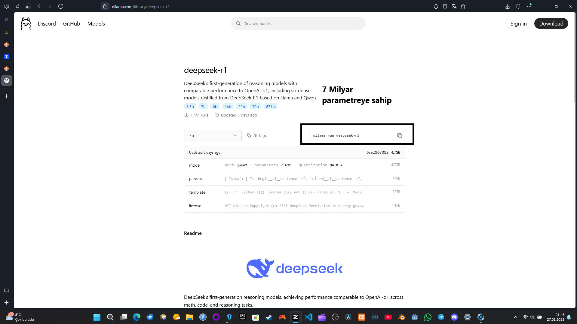
Task: Click the address bar URL
Action: (x=141, y=7)
